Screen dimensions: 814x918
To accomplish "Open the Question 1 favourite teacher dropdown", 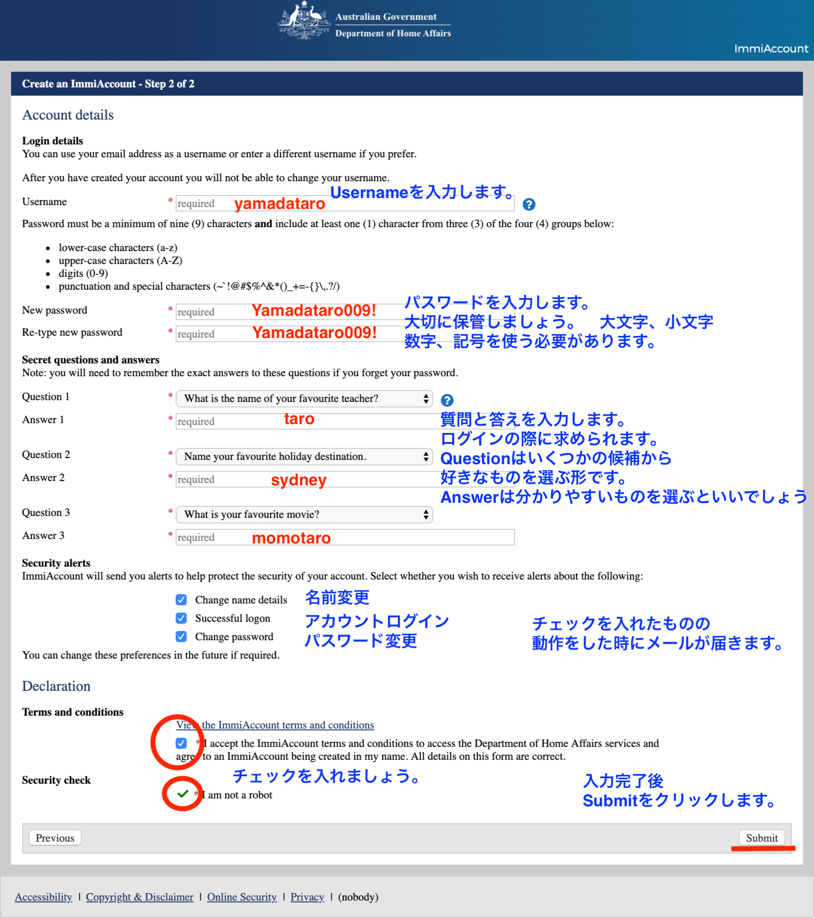I will click(x=304, y=399).
